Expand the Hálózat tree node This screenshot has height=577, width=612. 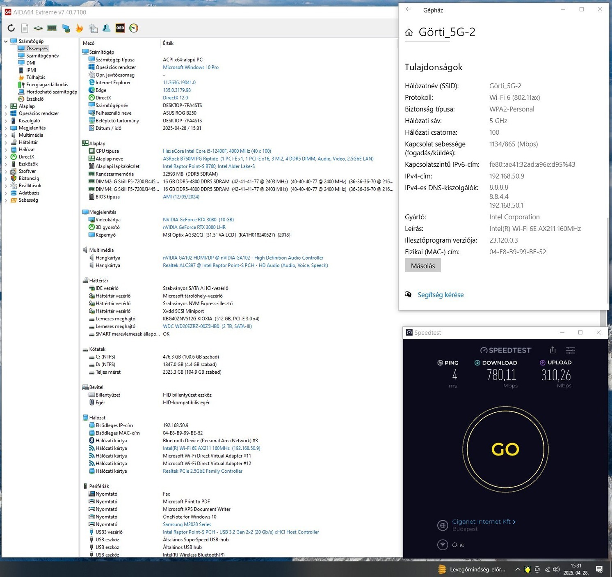coord(6,149)
